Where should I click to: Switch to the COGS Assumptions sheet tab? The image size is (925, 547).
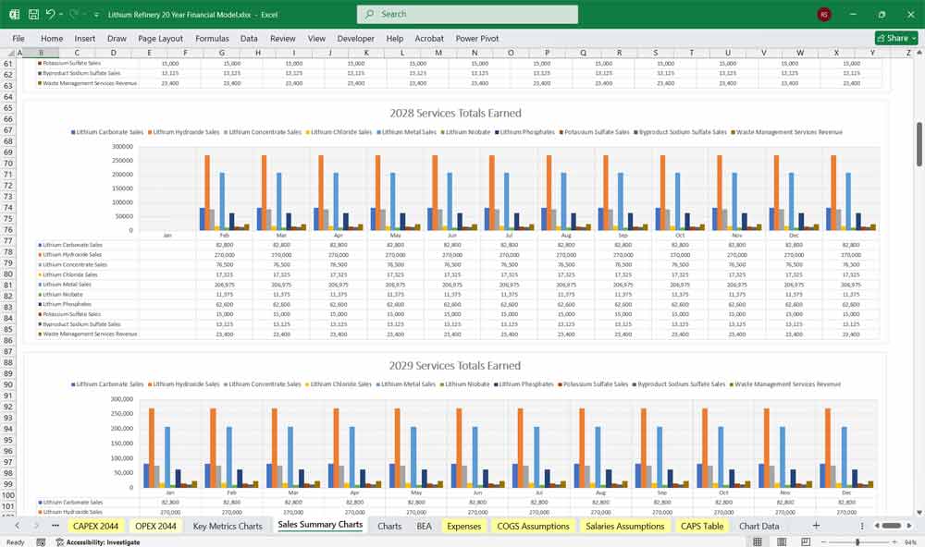click(x=533, y=526)
